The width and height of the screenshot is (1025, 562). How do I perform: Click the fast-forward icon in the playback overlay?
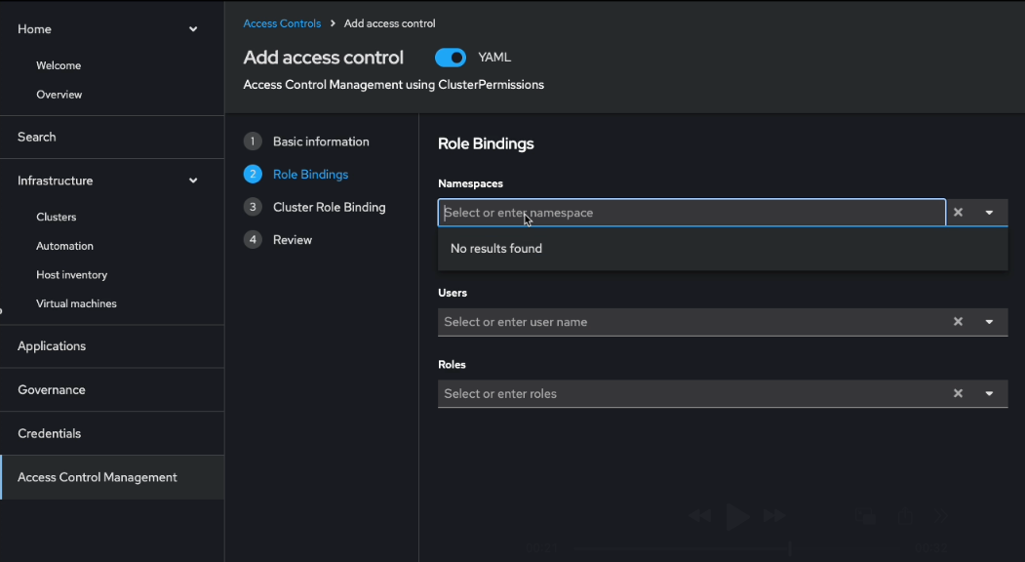tap(774, 516)
